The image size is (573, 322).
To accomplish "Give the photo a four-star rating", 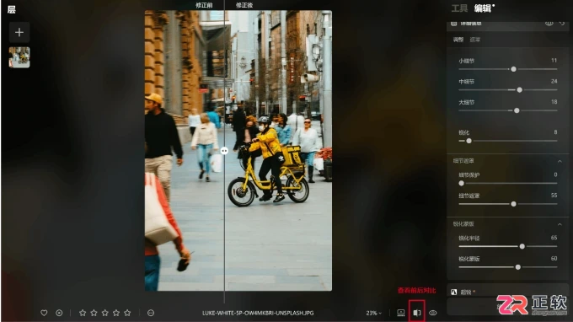I will point(116,313).
